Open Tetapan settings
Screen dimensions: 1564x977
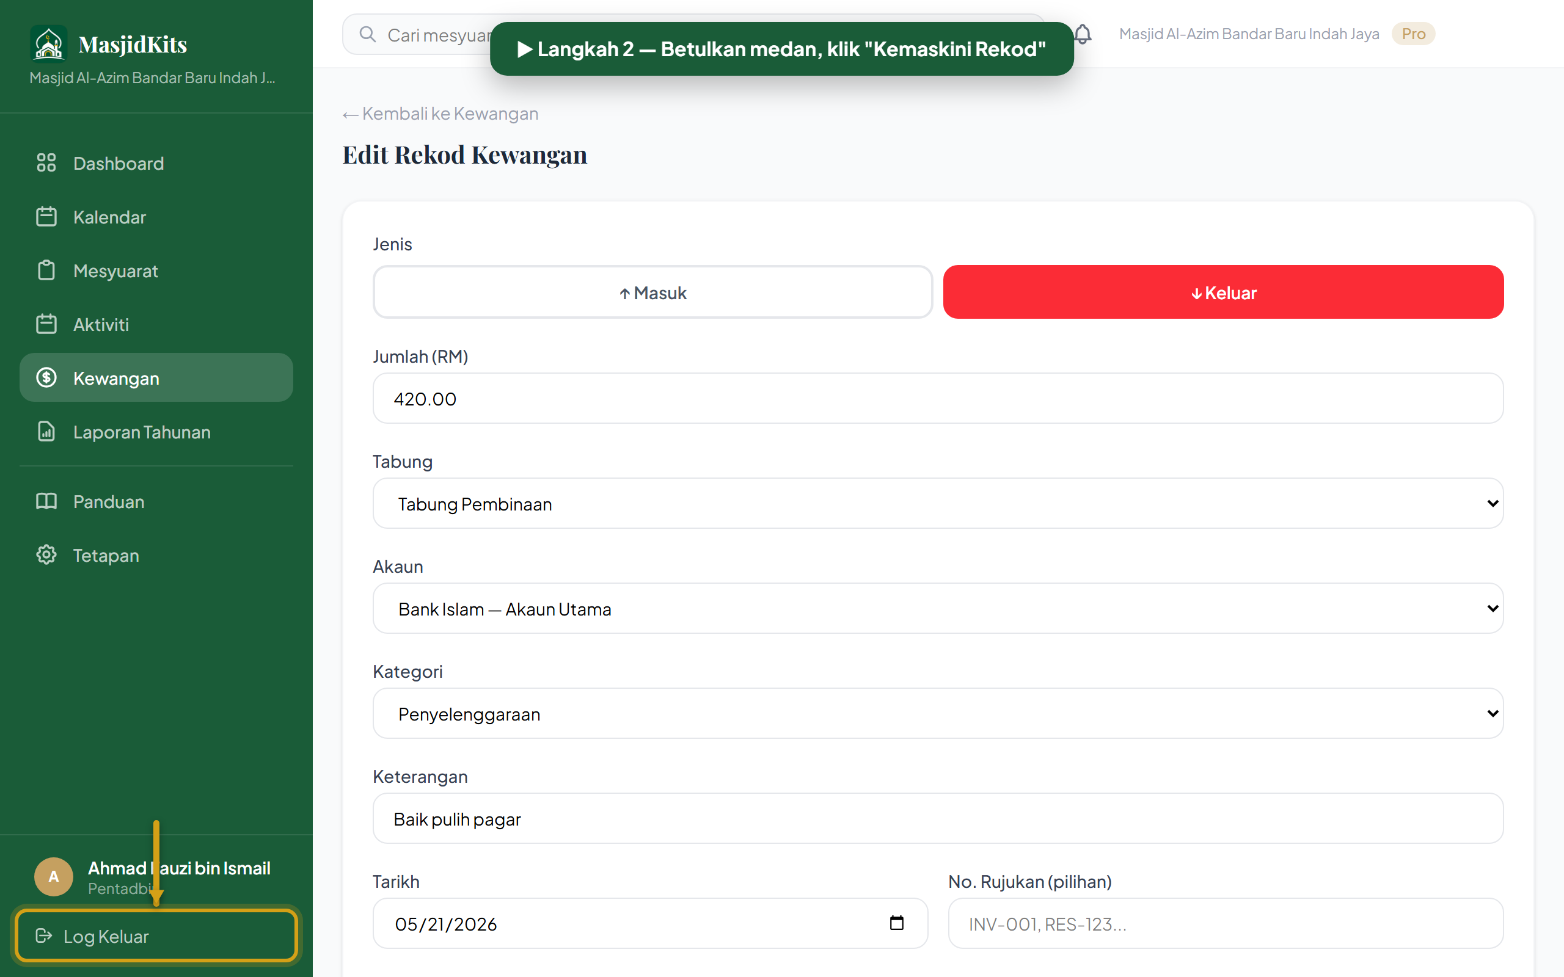156,554
